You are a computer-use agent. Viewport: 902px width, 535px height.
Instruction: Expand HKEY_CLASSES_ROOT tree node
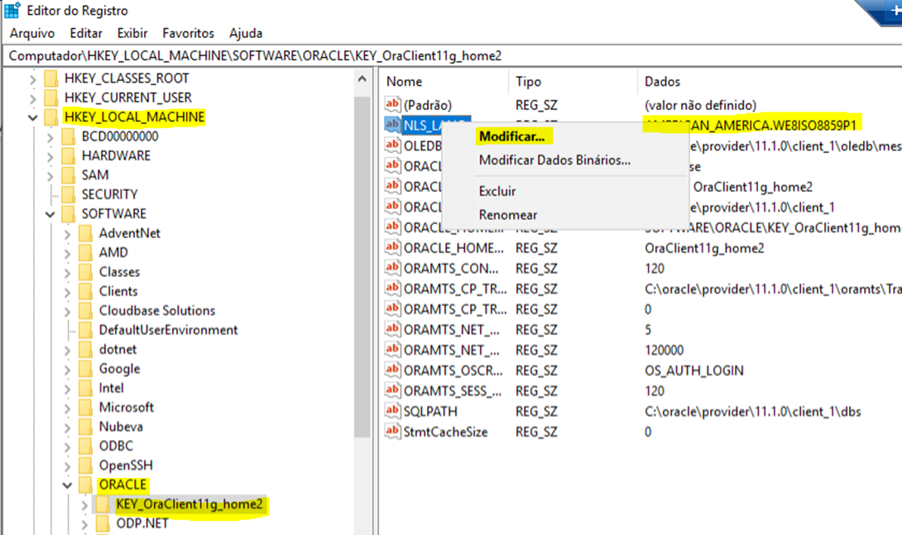(x=33, y=79)
